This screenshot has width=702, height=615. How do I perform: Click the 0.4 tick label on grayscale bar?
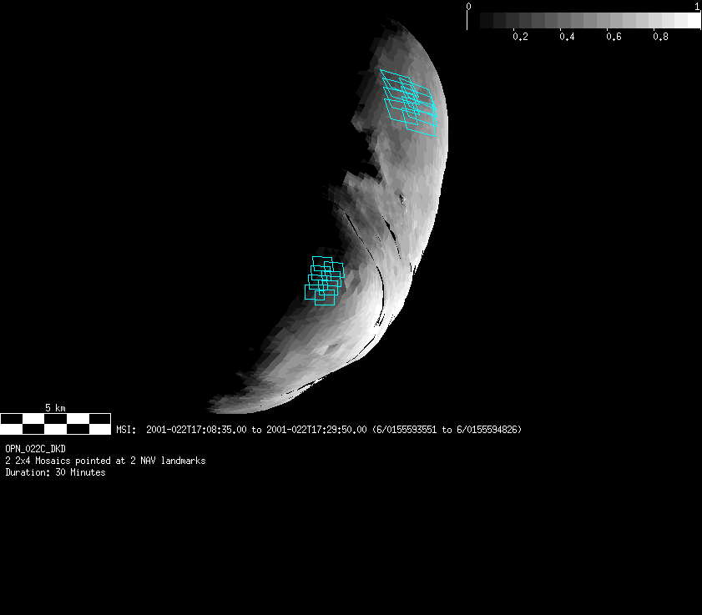coord(567,38)
